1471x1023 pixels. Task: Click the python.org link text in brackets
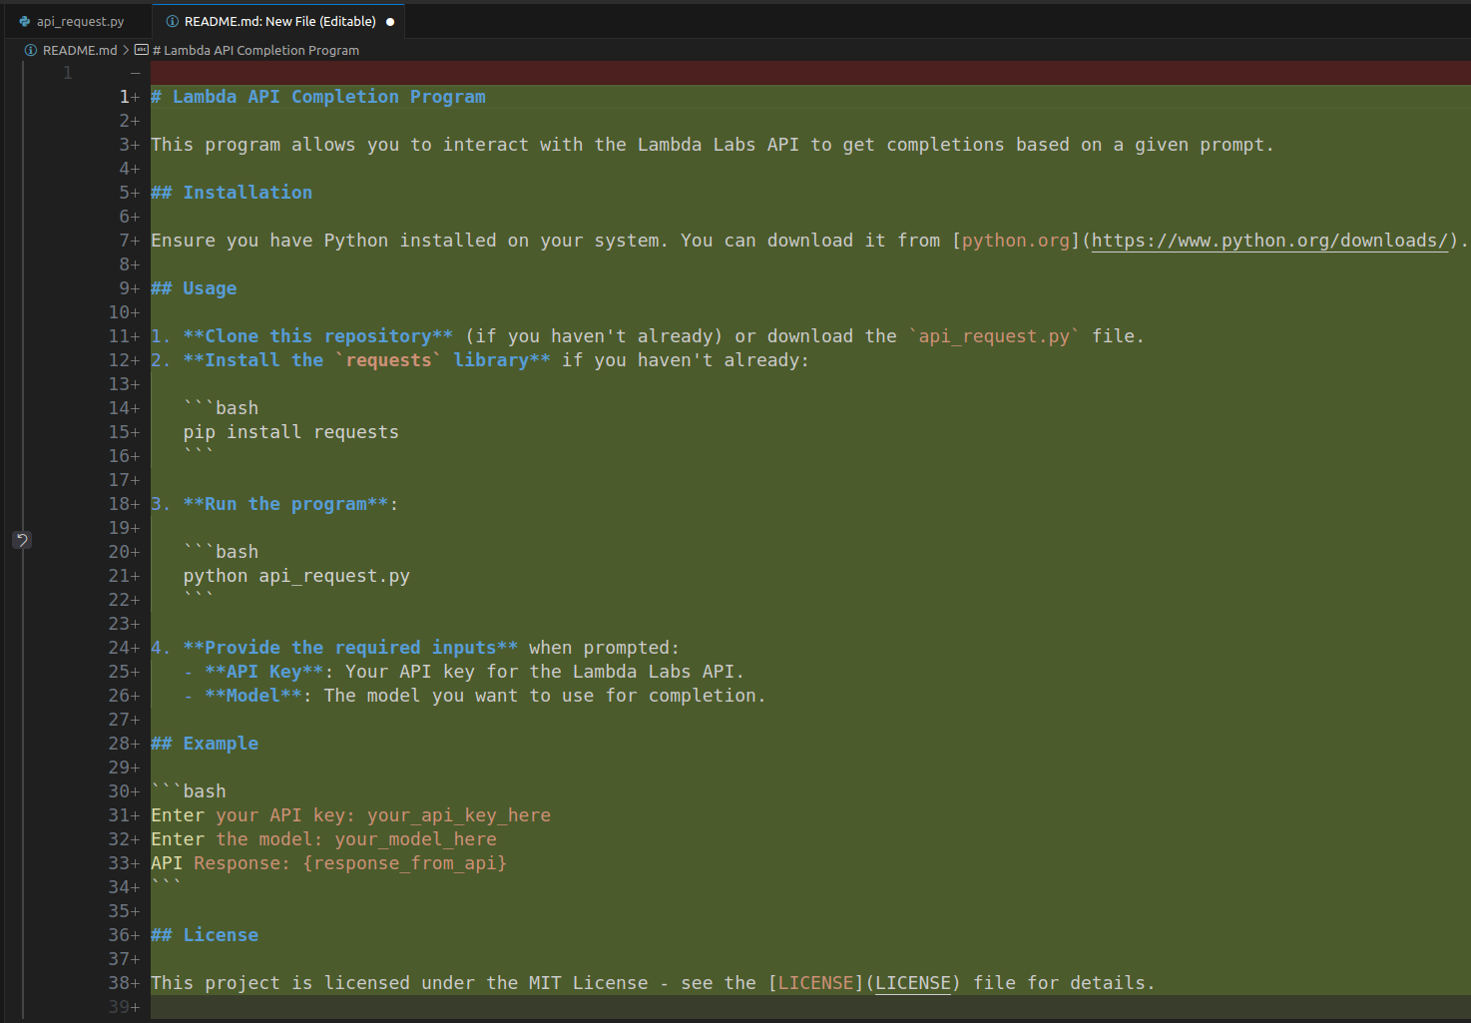click(x=1015, y=241)
